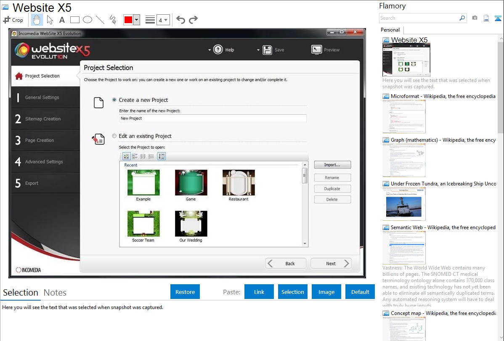Select the straight line tool
The width and height of the screenshot is (504, 341).
tap(100, 20)
